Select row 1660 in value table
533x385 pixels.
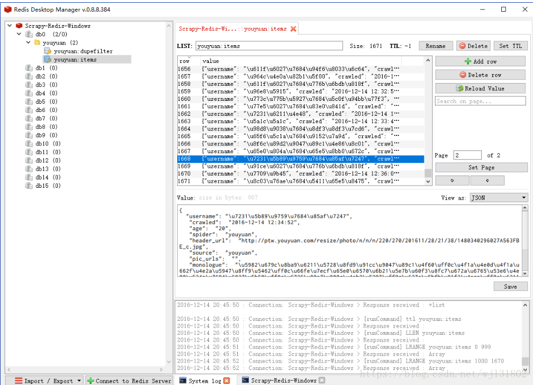[301, 99]
